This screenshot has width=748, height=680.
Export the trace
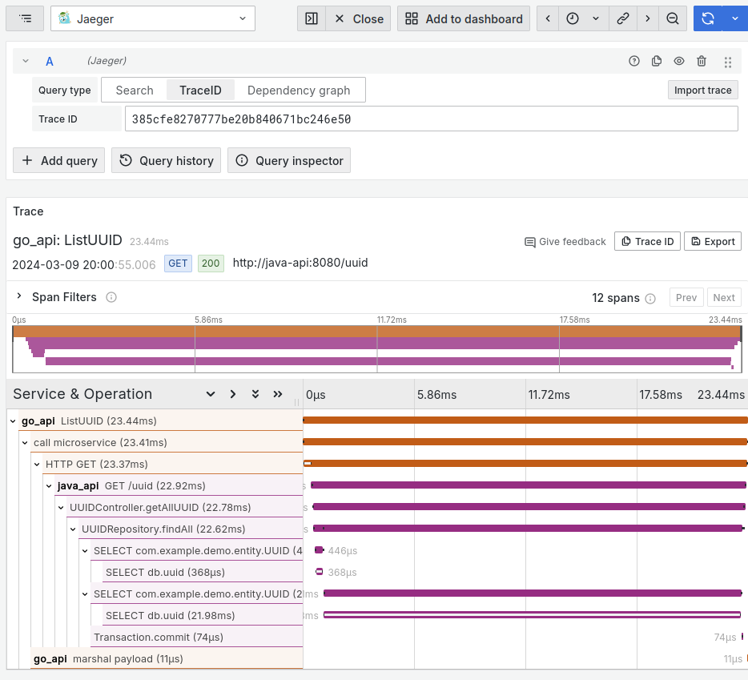(713, 241)
